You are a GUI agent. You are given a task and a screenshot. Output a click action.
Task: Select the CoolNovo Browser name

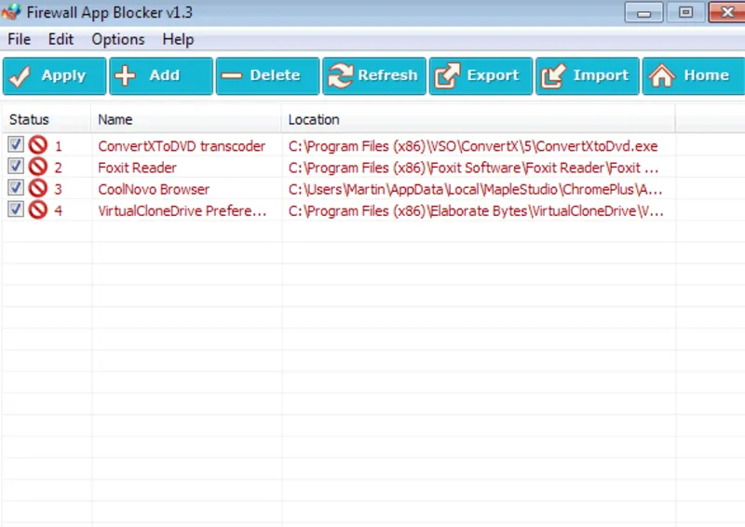click(x=154, y=190)
